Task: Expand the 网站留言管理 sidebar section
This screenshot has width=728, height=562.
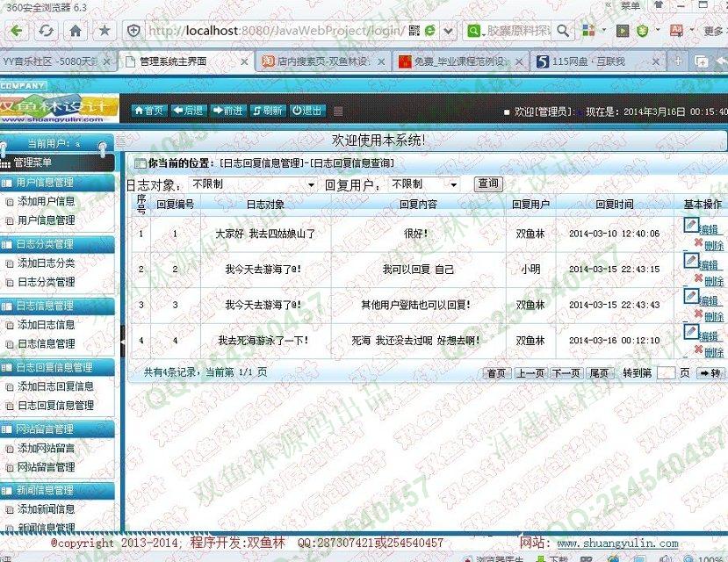Action: 57,429
